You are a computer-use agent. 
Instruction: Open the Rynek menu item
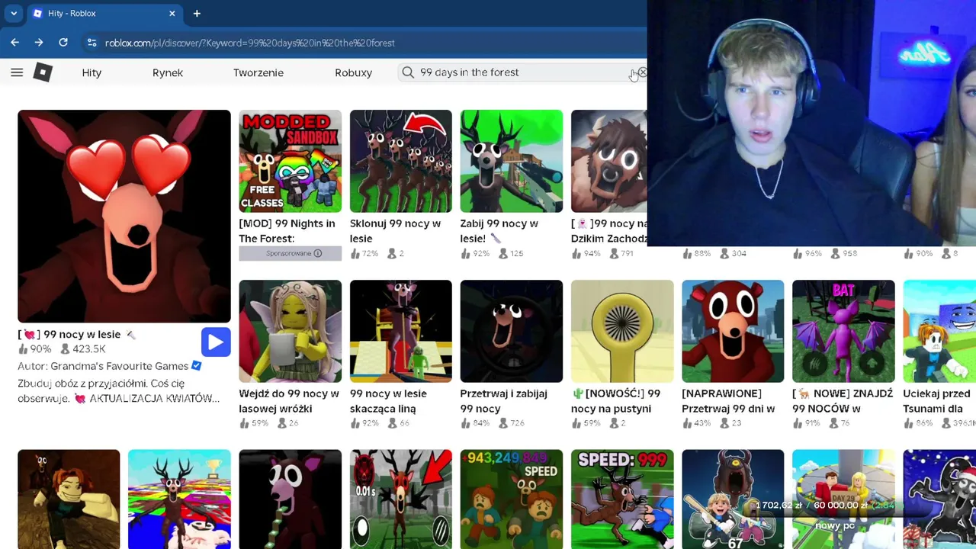point(168,72)
